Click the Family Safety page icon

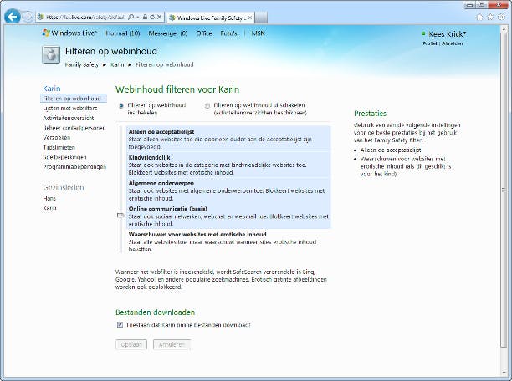coord(51,54)
